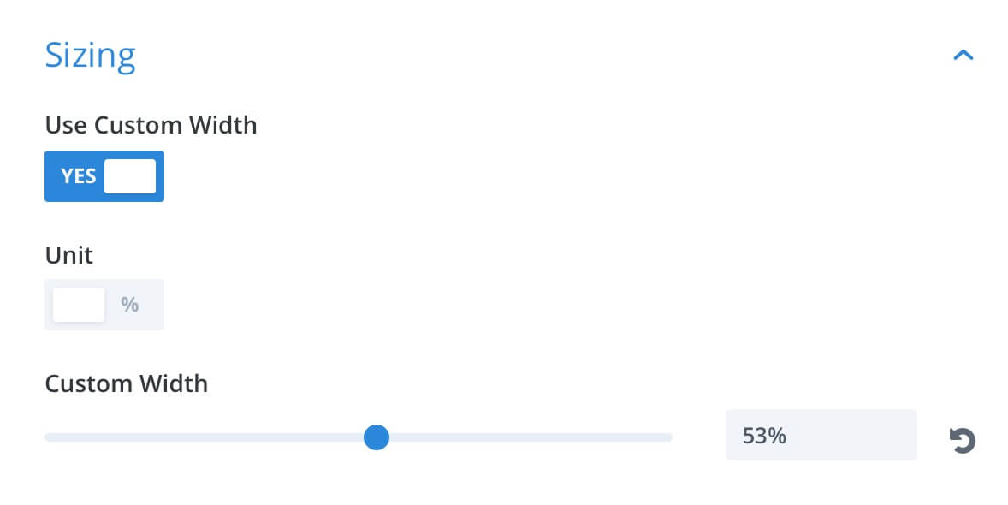1008x505 pixels.
Task: Click the far right end of the width slider
Action: [669, 437]
